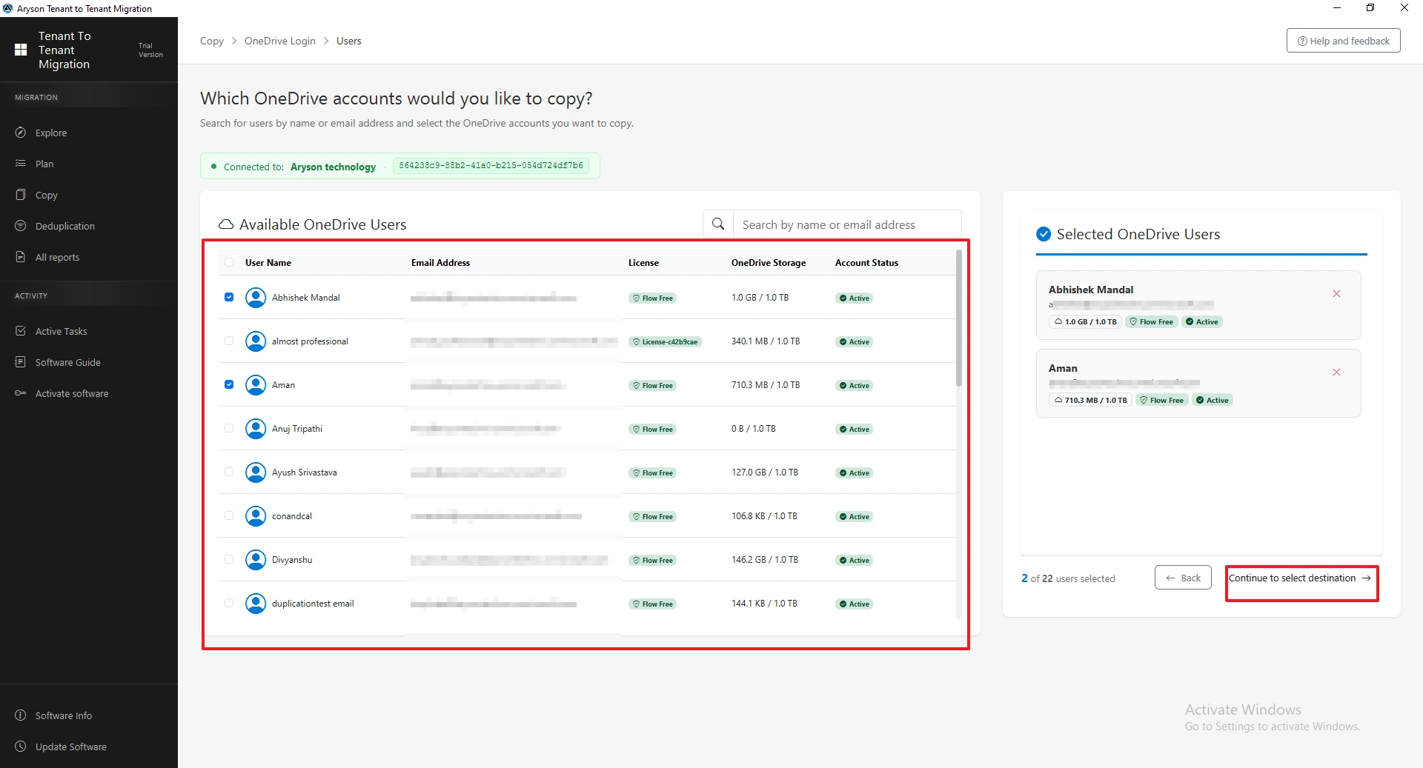Click Abhishek Mandal's avatar in the table

pyautogui.click(x=256, y=298)
